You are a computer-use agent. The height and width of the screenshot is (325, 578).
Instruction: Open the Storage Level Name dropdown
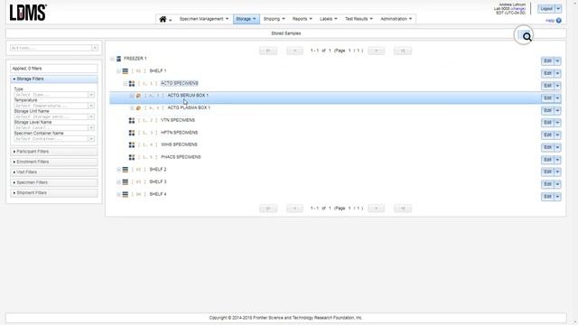(x=90, y=128)
